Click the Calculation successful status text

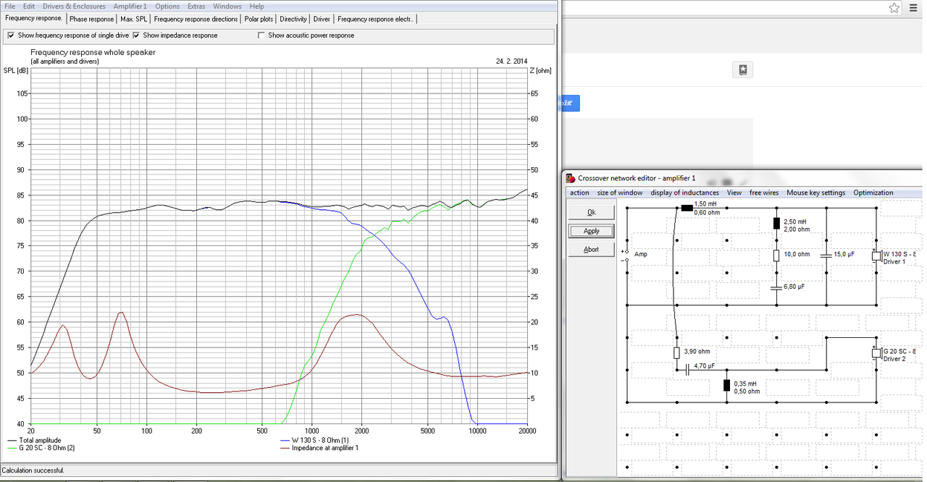[x=33, y=470]
